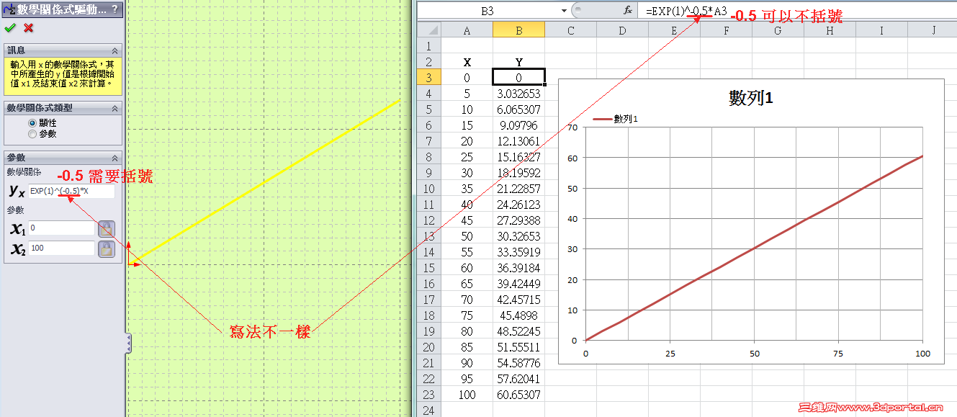The image size is (957, 417).
Task: Edit the Yx equation input field
Action: click(71, 192)
